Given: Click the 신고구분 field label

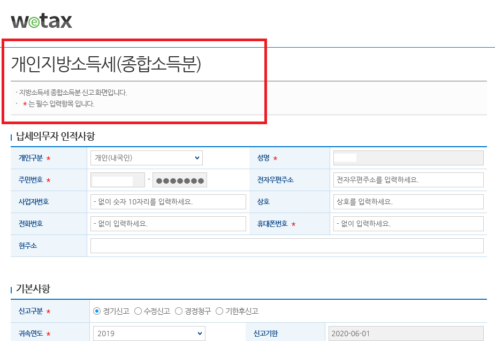Looking at the screenshot, I should (31, 312).
